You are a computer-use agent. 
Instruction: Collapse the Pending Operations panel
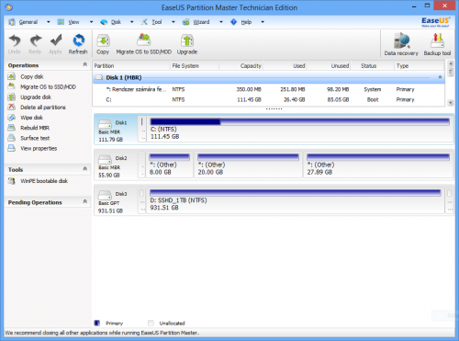click(x=85, y=201)
